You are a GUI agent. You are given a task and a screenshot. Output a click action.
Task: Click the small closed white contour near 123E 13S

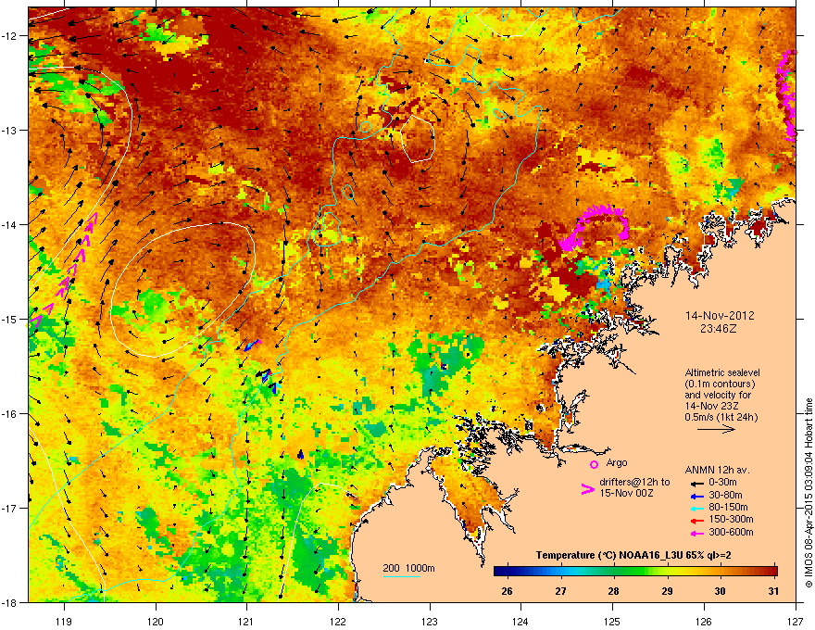tap(418, 139)
